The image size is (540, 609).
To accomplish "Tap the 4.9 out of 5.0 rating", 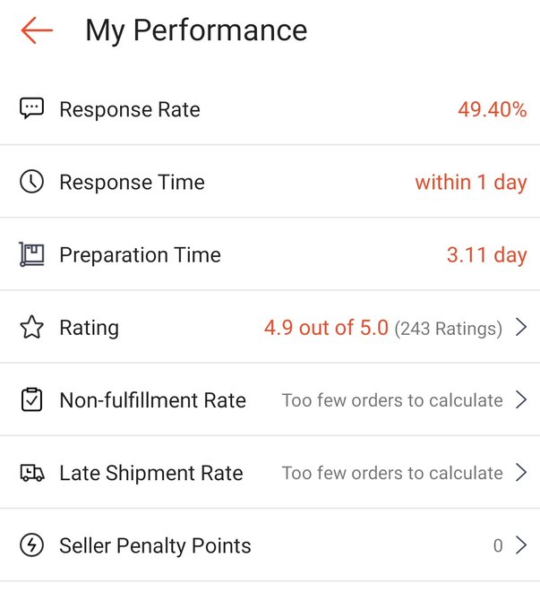I will [x=326, y=328].
